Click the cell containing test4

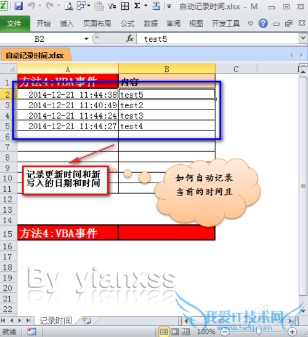[167, 126]
